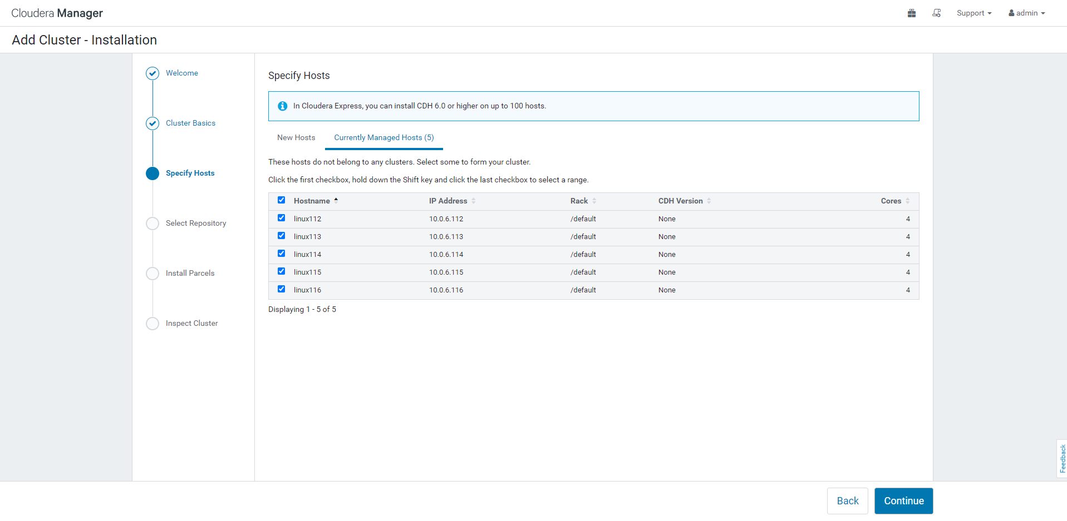Open the vertical Feedback side tab

pyautogui.click(x=1062, y=459)
